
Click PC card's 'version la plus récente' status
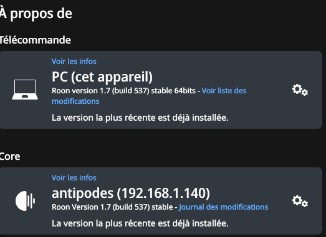pyautogui.click(x=140, y=118)
